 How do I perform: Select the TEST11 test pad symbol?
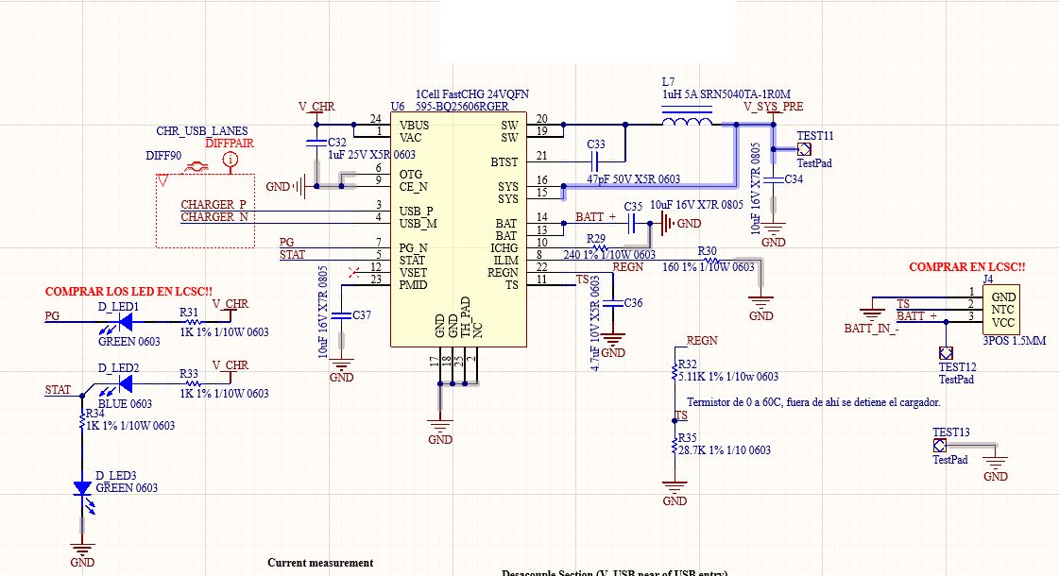click(804, 149)
